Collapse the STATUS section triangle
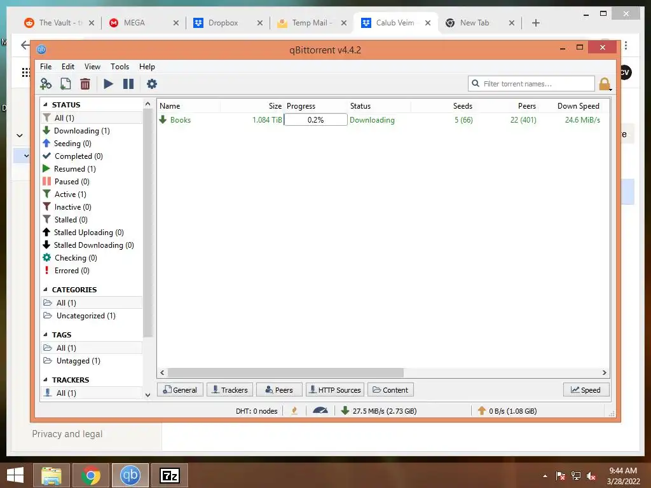Image resolution: width=651 pixels, height=488 pixels. (x=45, y=105)
